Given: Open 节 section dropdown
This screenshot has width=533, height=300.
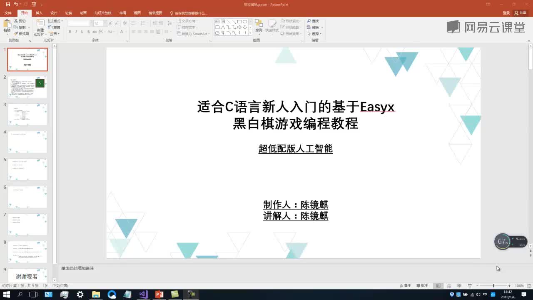Looking at the screenshot, I should (55, 34).
